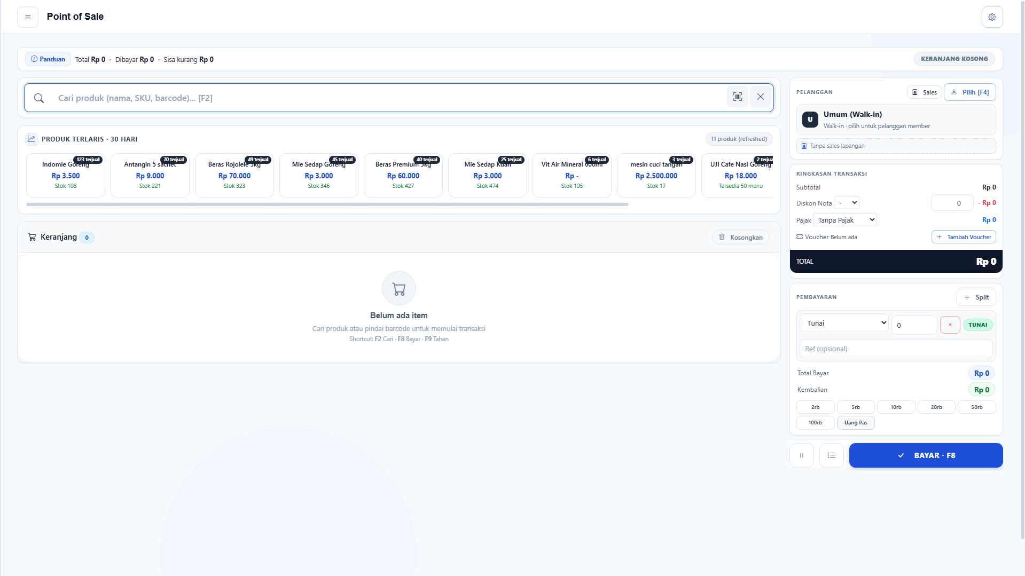Open the Pajak Tanpa Pajak dropdown
Image resolution: width=1025 pixels, height=576 pixels.
(x=845, y=220)
